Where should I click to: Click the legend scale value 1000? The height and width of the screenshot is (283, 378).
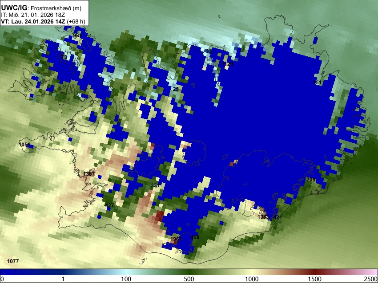click(252, 279)
